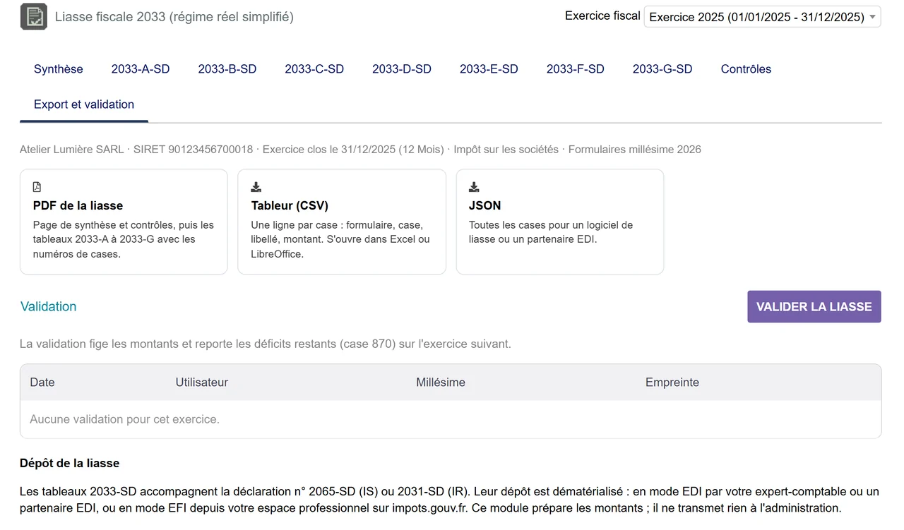Click the Validation section heading
Image resolution: width=904 pixels, height=530 pixels.
49,306
